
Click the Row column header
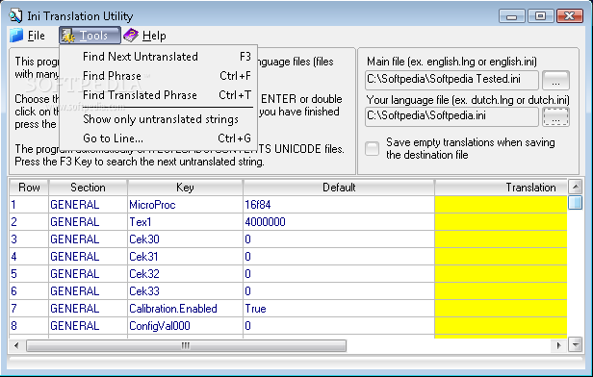click(29, 188)
